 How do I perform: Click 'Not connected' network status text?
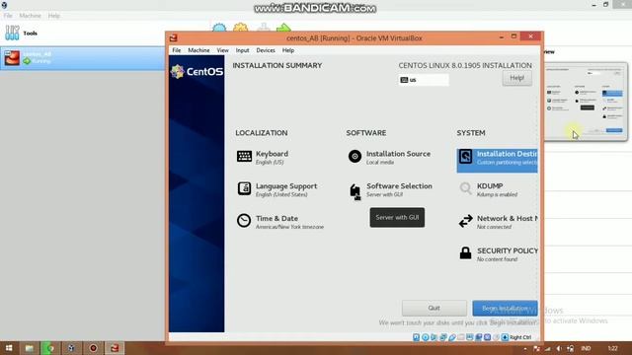(494, 227)
